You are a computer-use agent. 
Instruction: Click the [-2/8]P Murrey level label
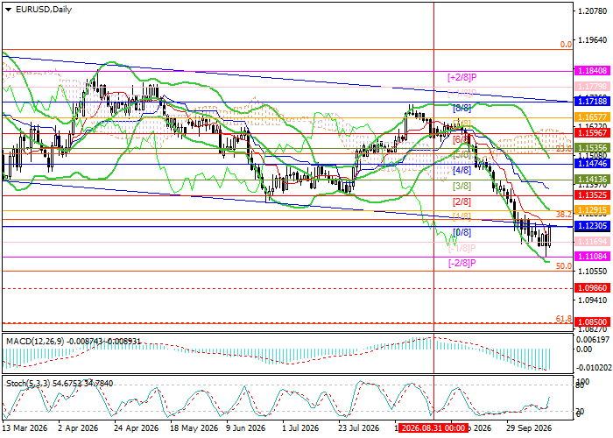tap(462, 263)
